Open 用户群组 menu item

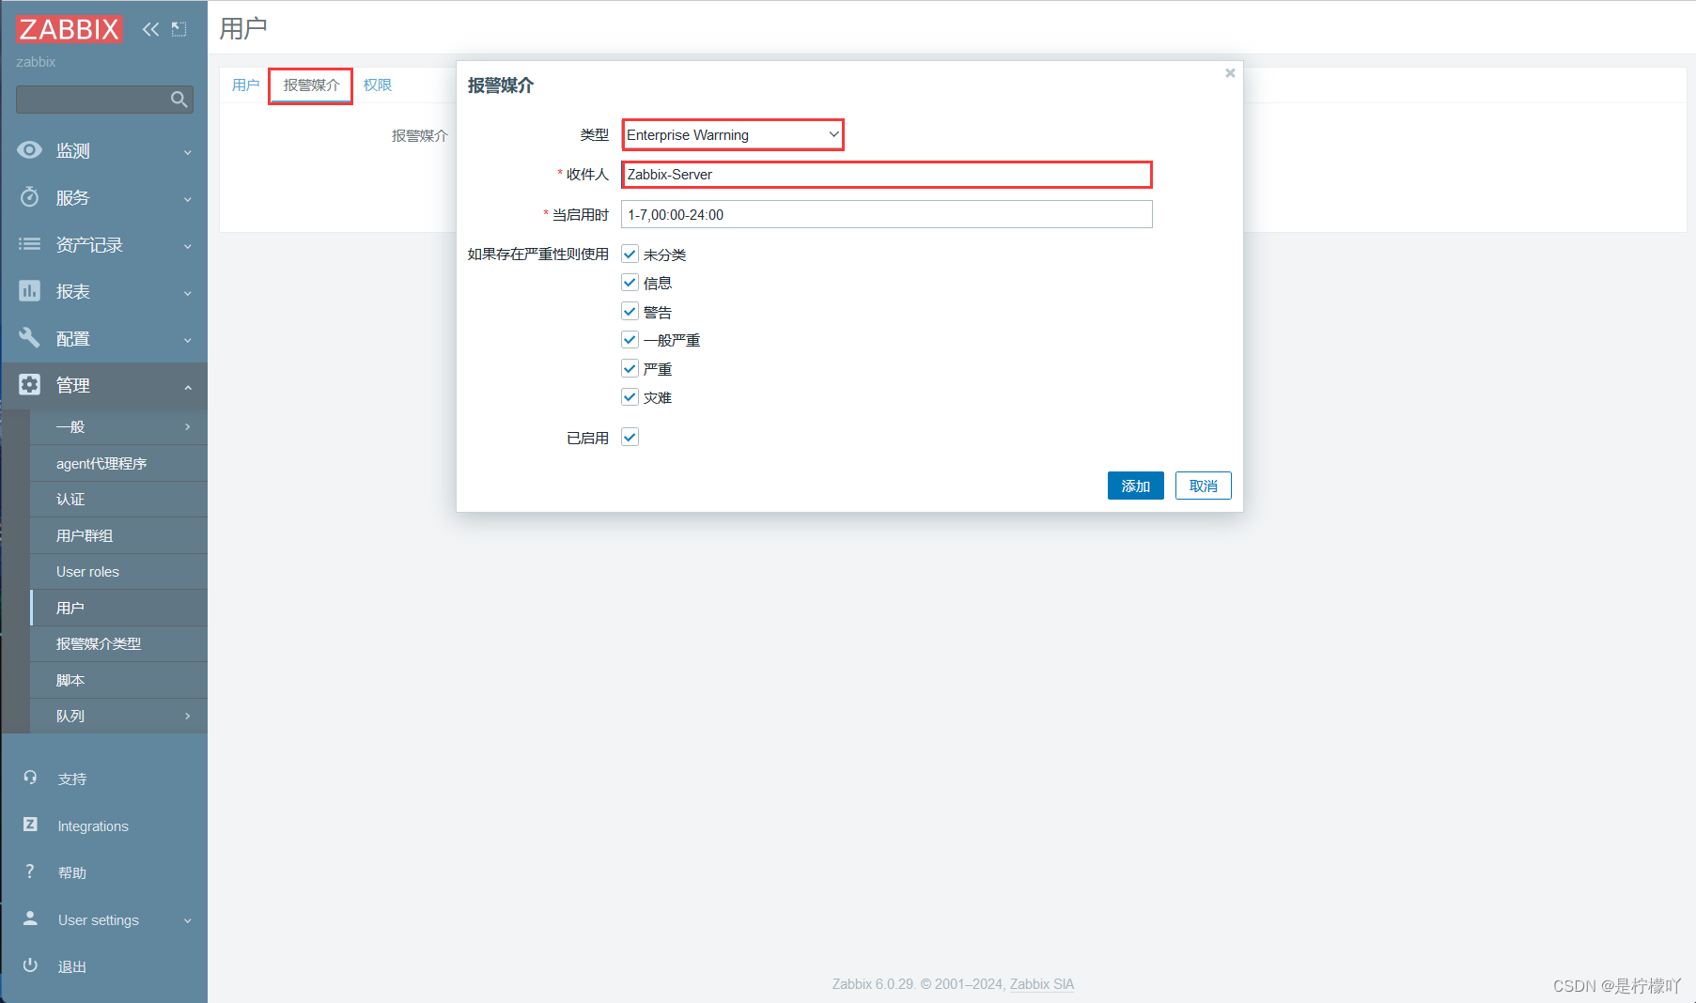pos(118,536)
